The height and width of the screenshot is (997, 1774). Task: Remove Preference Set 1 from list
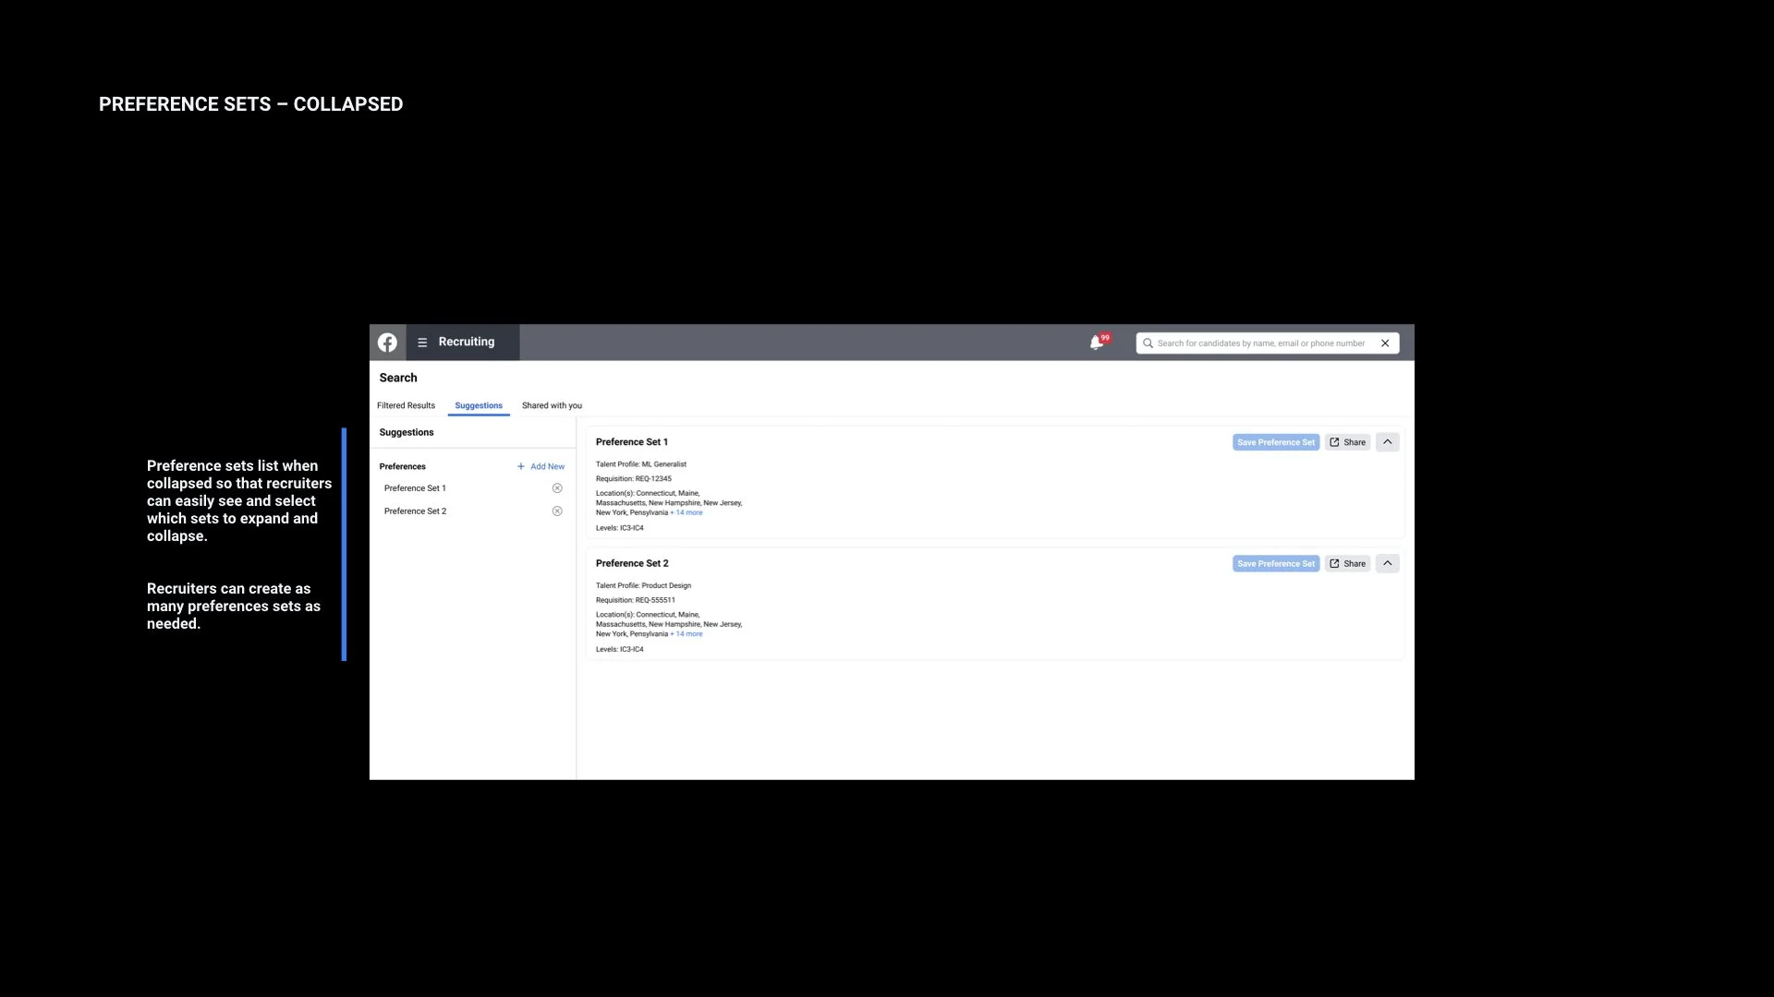[557, 488]
